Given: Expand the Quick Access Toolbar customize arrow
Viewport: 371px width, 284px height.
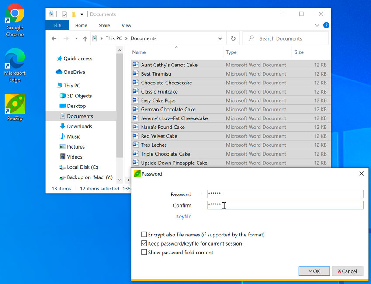Looking at the screenshot, I should (x=81, y=14).
